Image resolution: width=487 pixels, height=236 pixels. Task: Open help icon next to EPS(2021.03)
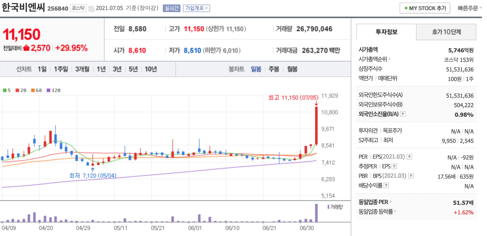409,157
